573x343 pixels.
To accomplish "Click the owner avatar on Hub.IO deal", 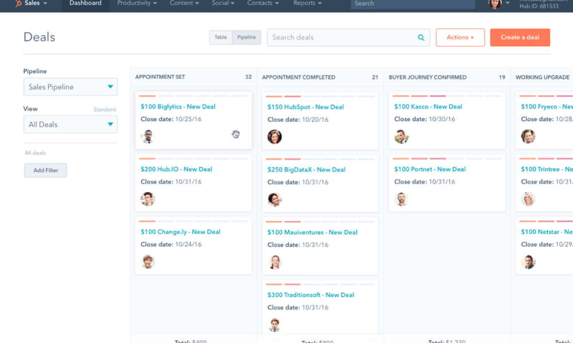I will pyautogui.click(x=147, y=199).
